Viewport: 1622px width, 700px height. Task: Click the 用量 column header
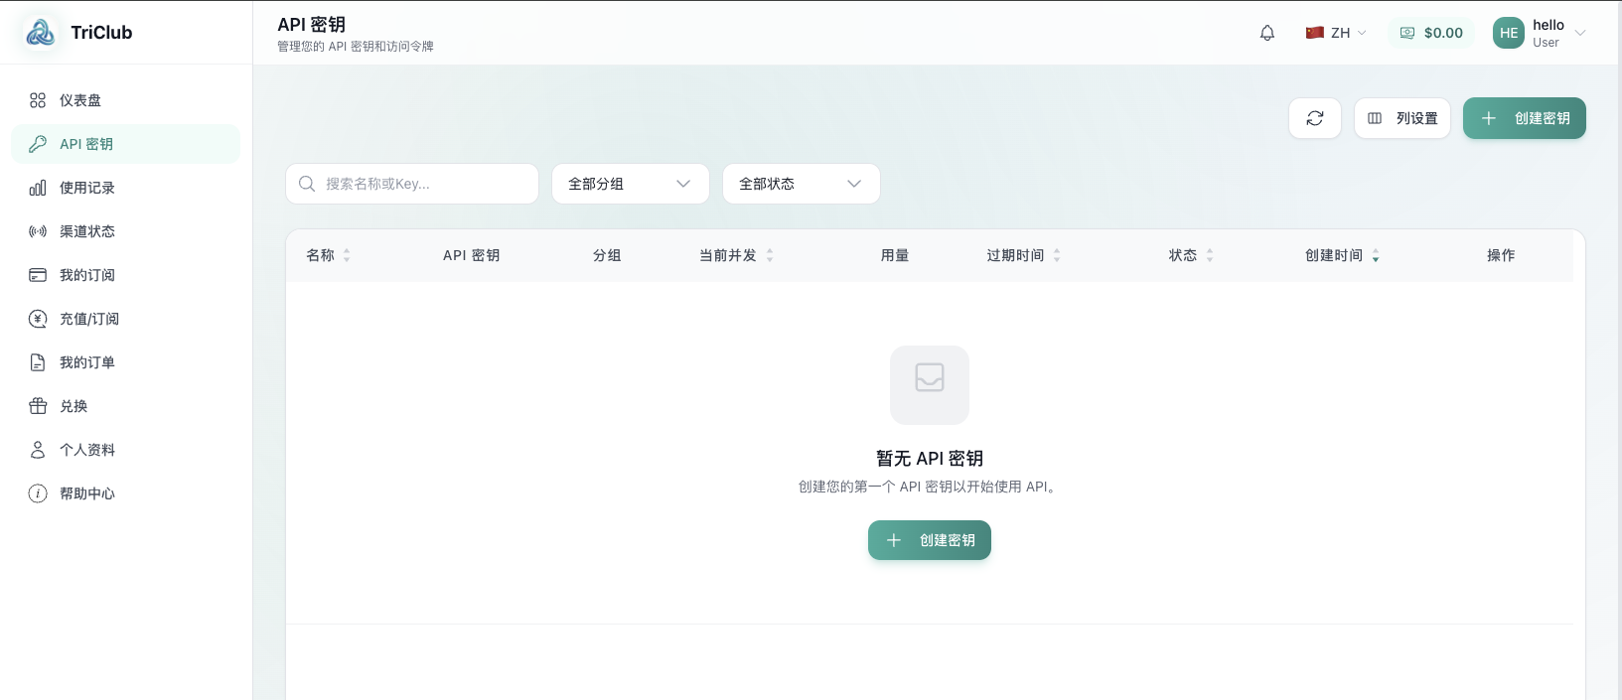coord(895,255)
